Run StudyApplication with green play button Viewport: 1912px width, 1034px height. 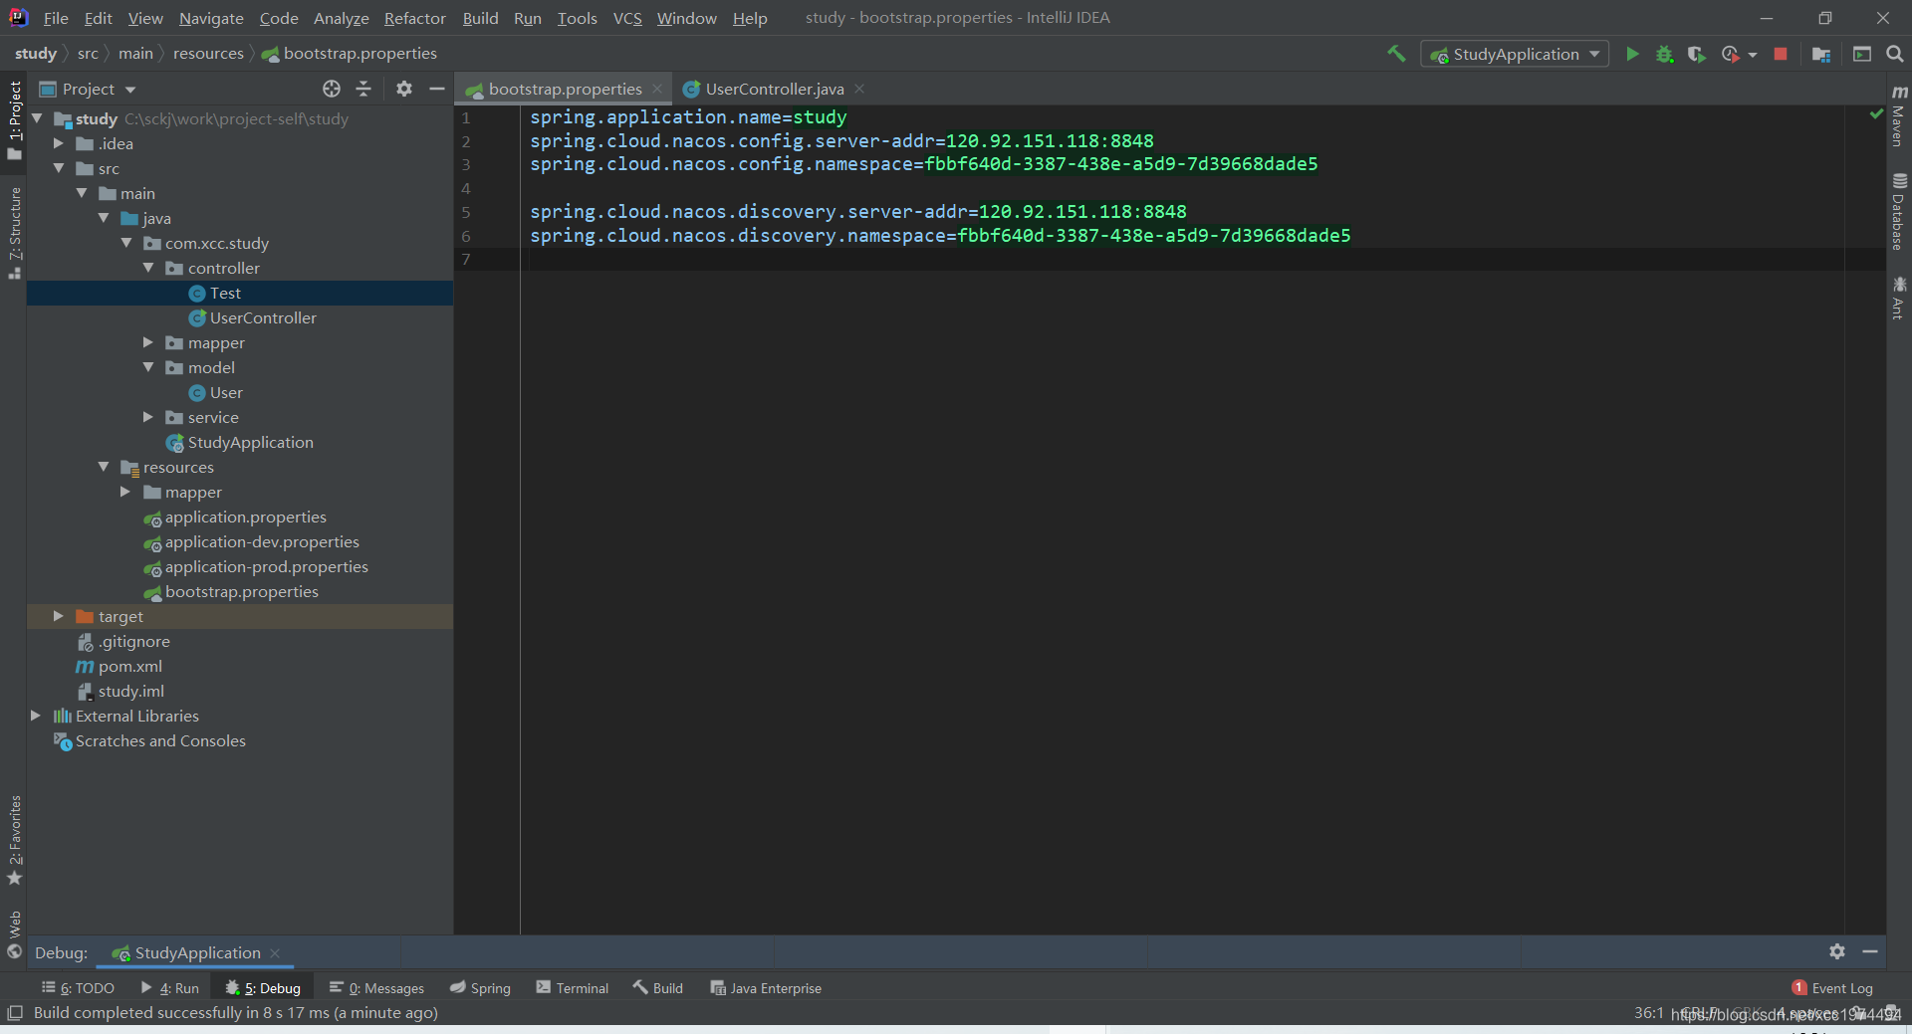1632,54
